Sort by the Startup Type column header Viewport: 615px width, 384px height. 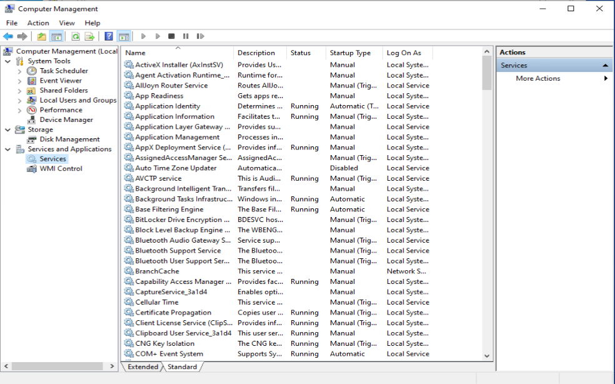point(354,53)
